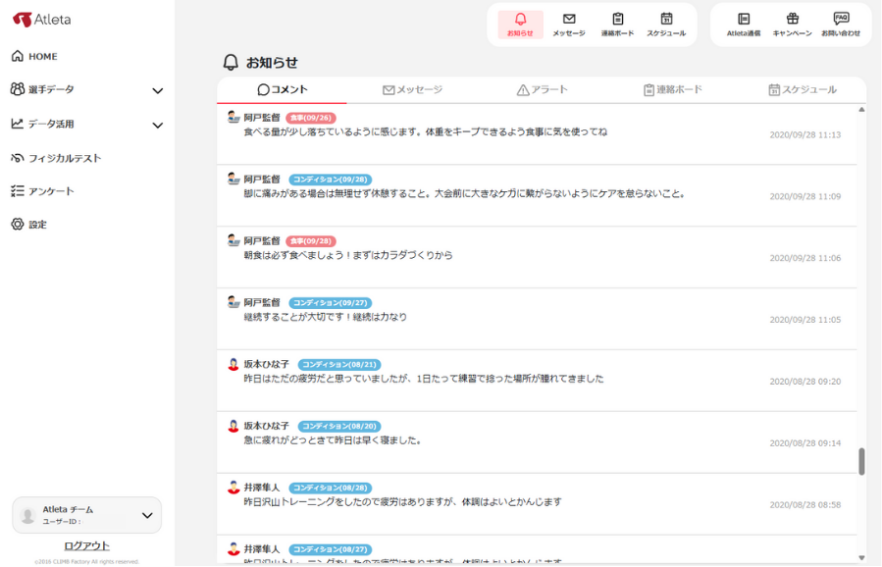Click the コンディション(08/20) tag

pyautogui.click(x=339, y=427)
